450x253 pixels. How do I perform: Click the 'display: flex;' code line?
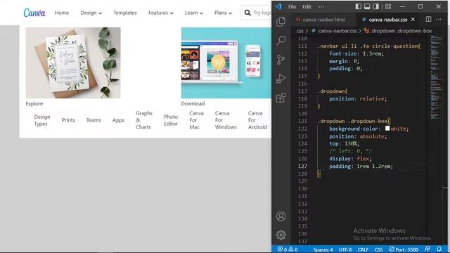[x=350, y=158]
